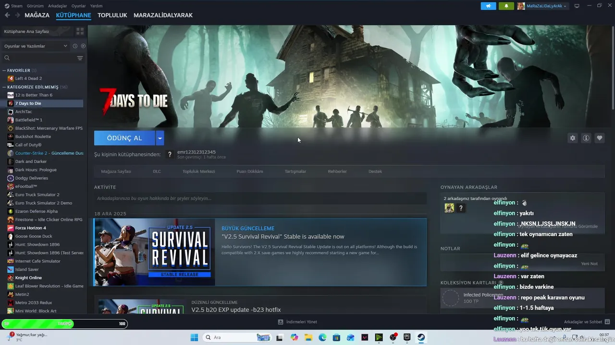
Task: Show game info icon
Action: 586,138
